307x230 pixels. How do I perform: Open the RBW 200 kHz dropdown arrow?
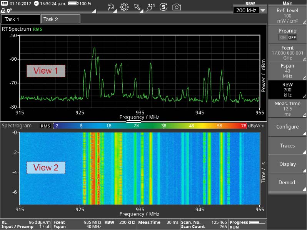[x=263, y=10]
